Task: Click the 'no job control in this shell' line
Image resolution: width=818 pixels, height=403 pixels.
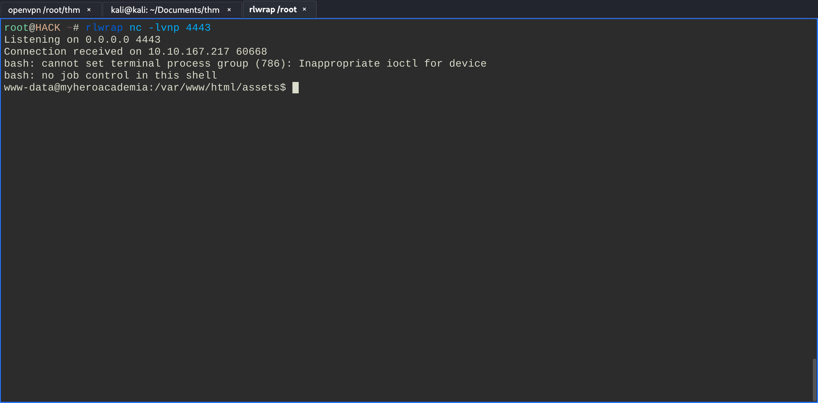Action: coord(111,75)
